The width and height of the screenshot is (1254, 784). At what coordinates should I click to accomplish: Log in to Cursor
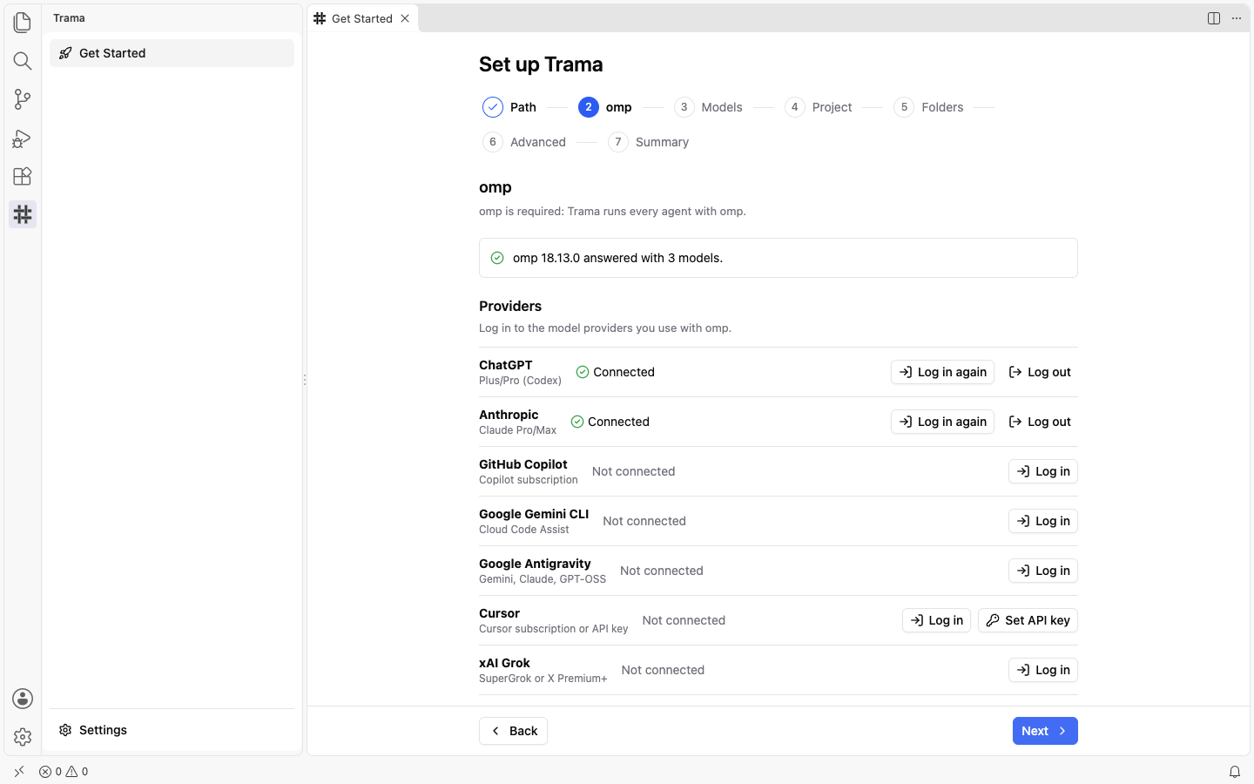(936, 620)
